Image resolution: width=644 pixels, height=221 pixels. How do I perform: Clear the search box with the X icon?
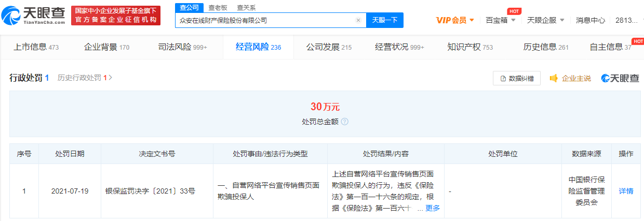[358, 20]
